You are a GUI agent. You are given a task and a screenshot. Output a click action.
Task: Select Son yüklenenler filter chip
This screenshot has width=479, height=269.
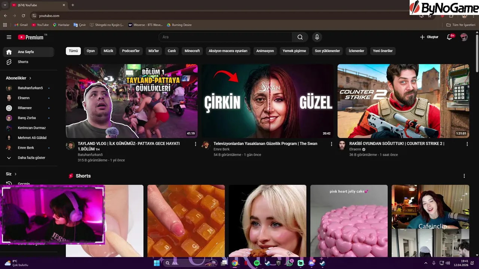tap(327, 51)
